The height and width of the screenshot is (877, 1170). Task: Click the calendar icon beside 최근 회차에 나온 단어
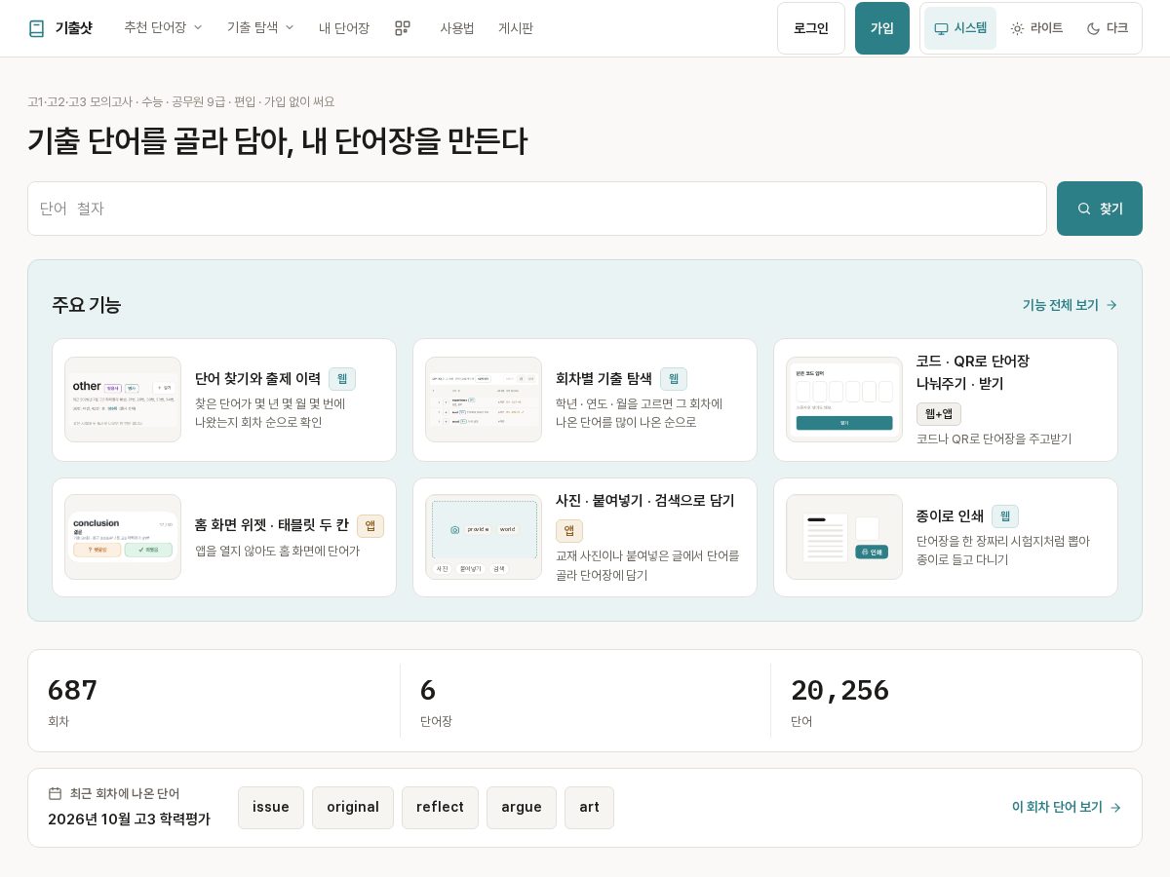pos(56,793)
